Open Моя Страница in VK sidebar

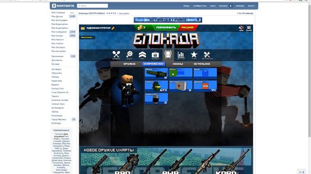click(x=58, y=13)
